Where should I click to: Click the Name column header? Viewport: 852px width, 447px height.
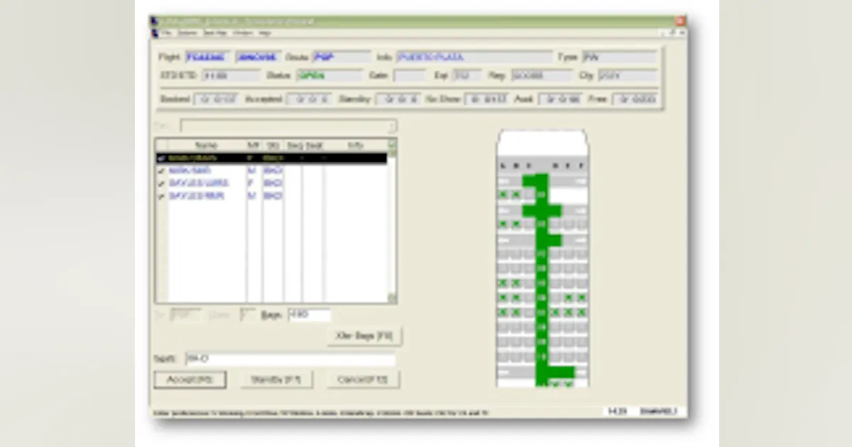coord(206,145)
